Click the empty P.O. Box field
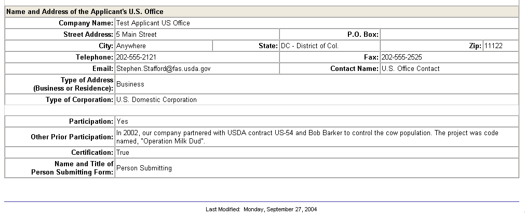 (449, 35)
